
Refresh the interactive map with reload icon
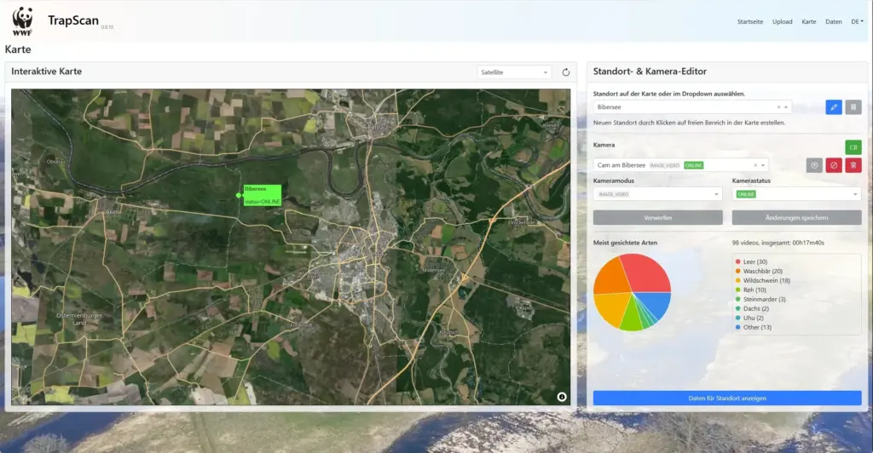[x=566, y=72]
